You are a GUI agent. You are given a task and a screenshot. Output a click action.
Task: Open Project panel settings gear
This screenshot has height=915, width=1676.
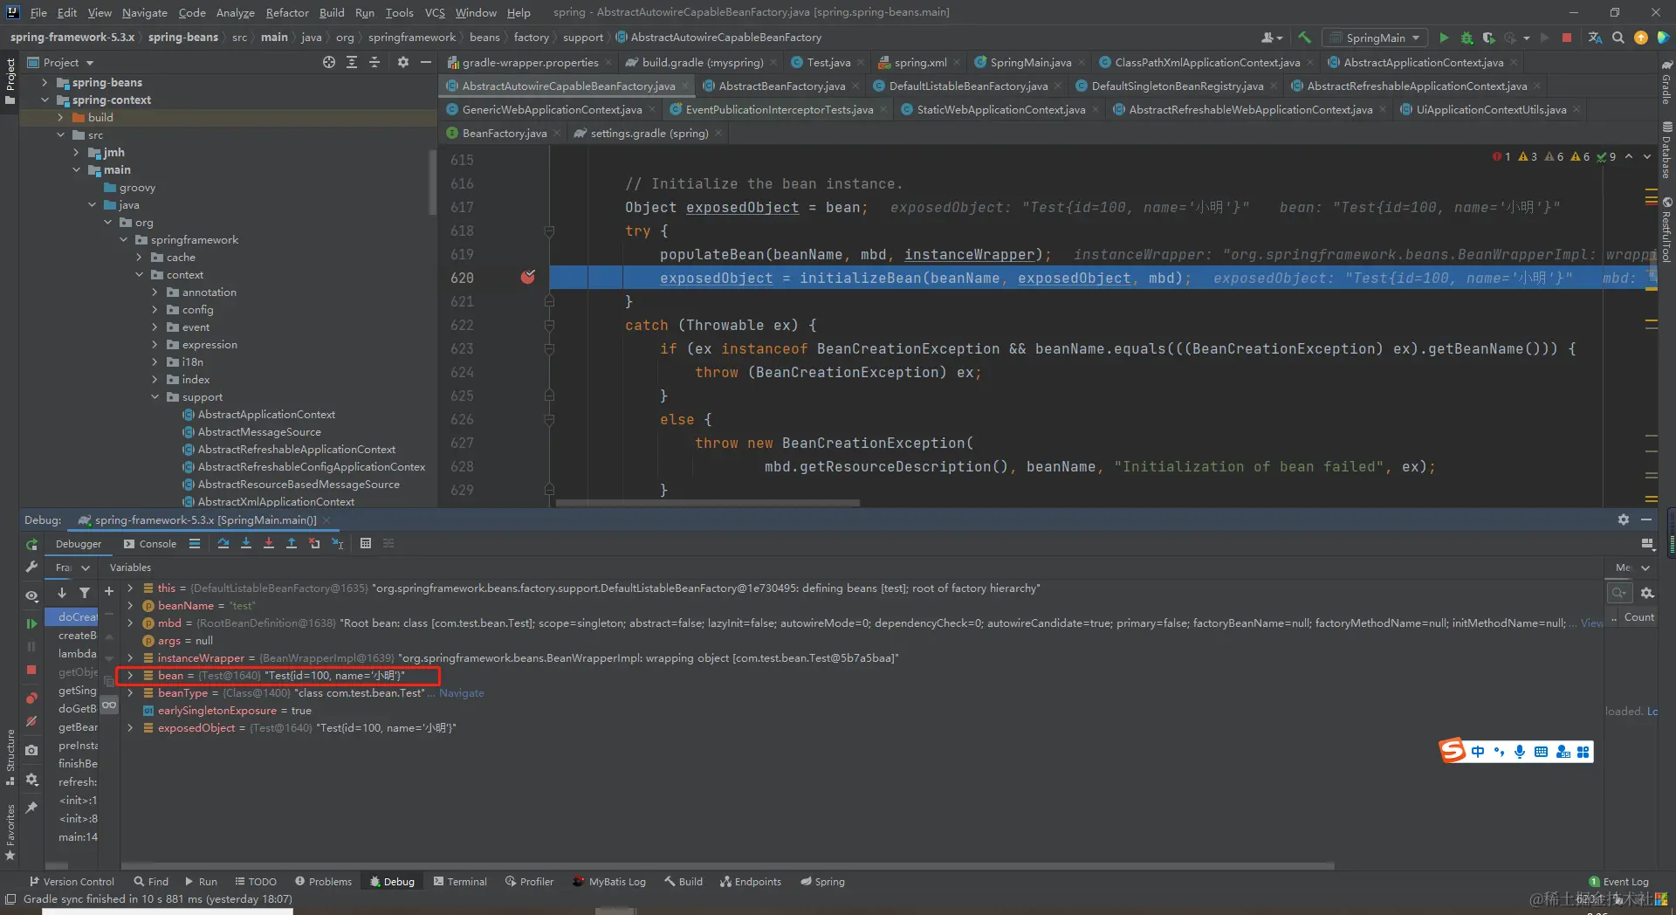pyautogui.click(x=402, y=62)
